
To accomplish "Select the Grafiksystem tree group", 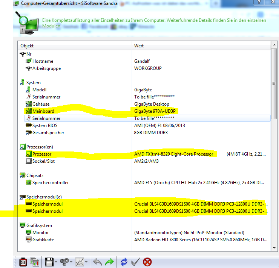I will click(39, 226).
